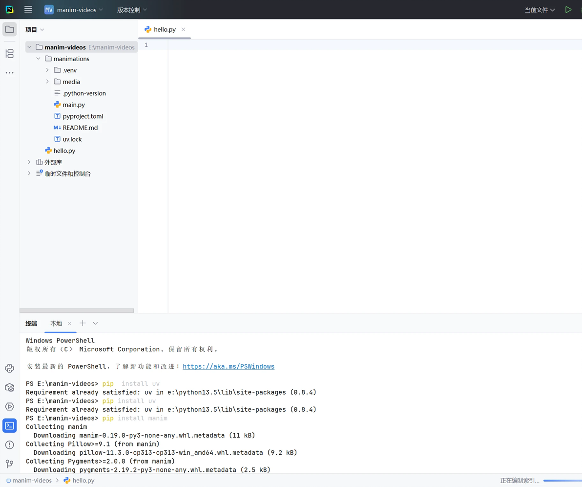Click the indexing progress bar

point(562,481)
